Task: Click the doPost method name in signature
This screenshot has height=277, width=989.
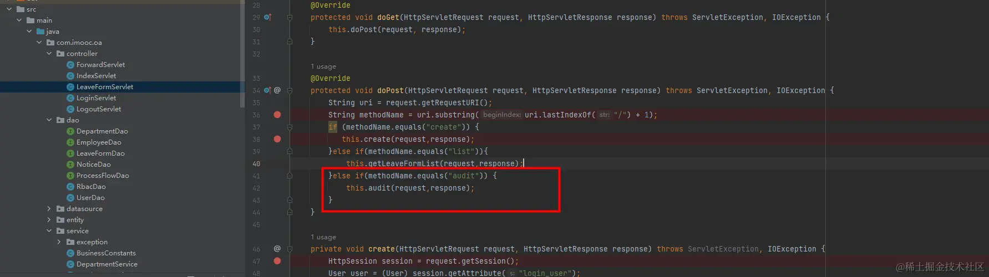Action: point(390,90)
